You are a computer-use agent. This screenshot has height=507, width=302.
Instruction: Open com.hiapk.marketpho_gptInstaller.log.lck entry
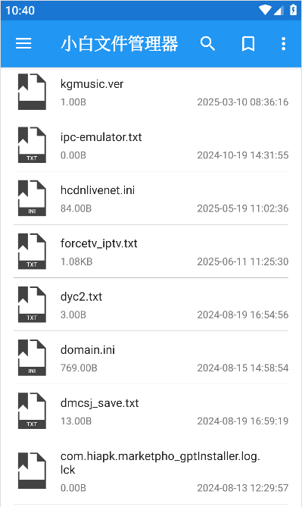[x=151, y=471]
